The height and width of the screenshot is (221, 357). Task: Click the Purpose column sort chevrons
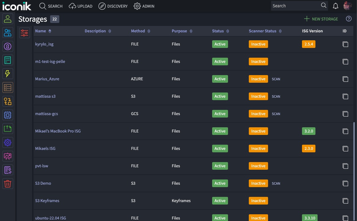(x=191, y=31)
